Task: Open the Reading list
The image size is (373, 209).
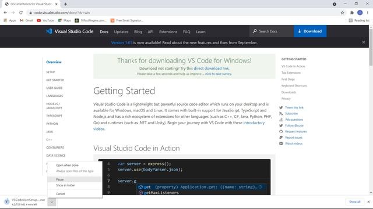Action: click(x=359, y=21)
